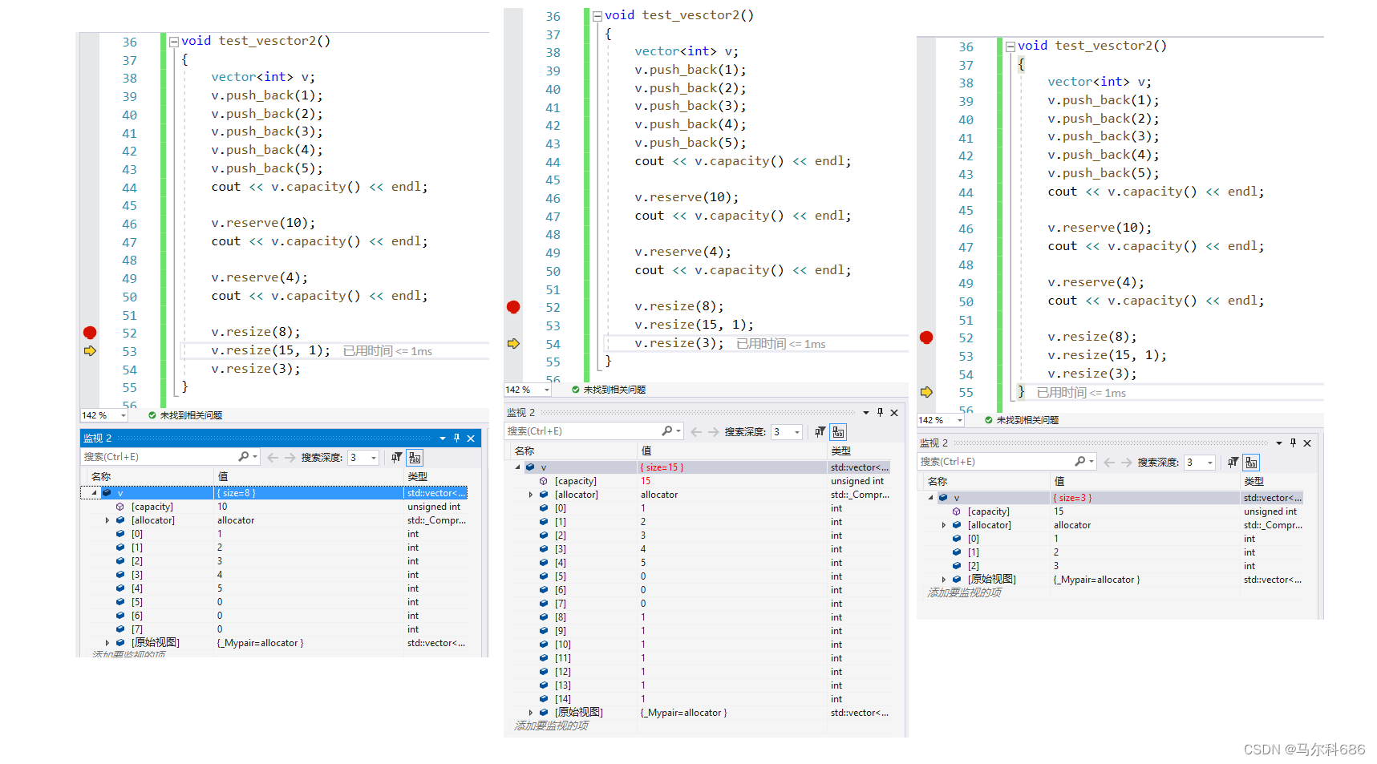Click execution arrow at line 53 in left editor

(90, 351)
